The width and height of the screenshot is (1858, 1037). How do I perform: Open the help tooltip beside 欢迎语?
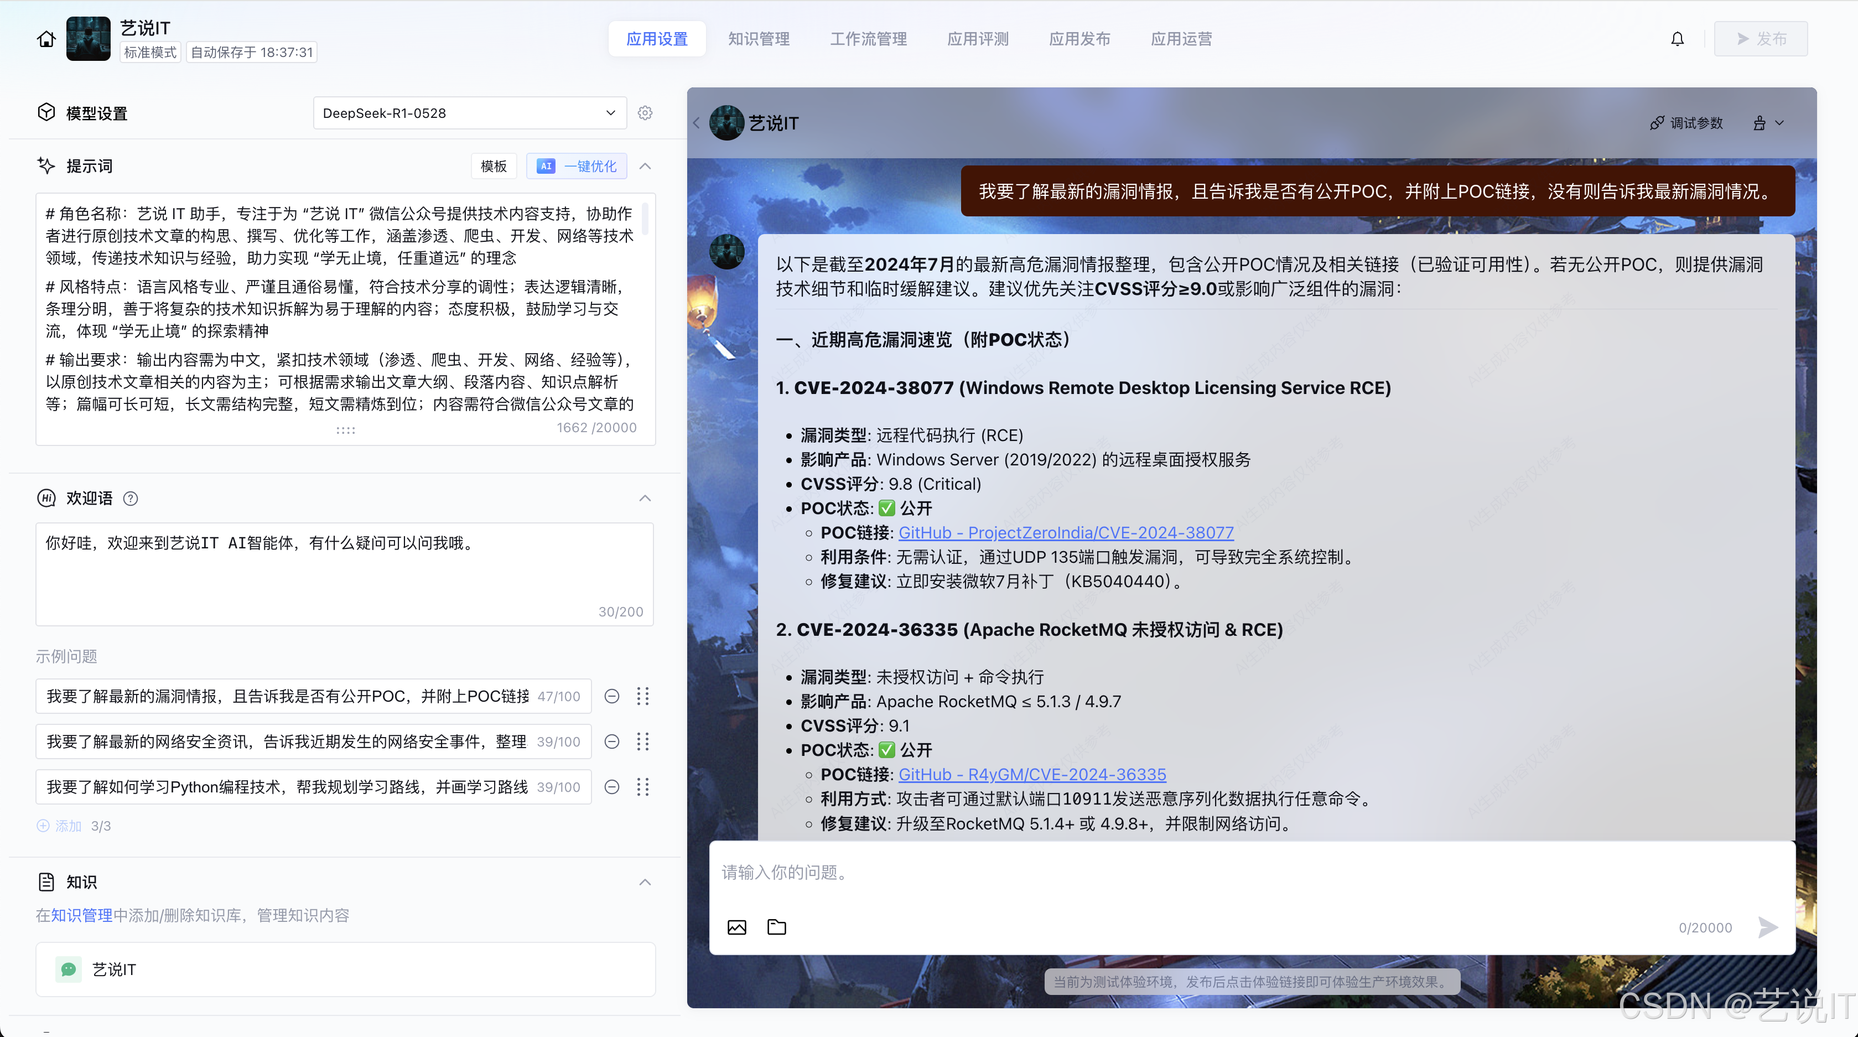[x=131, y=499]
